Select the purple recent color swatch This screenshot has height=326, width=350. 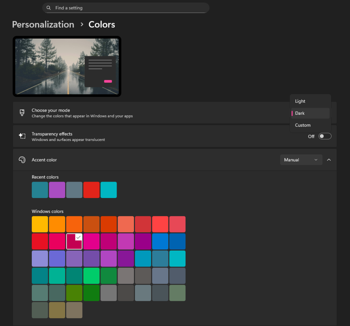click(x=57, y=190)
